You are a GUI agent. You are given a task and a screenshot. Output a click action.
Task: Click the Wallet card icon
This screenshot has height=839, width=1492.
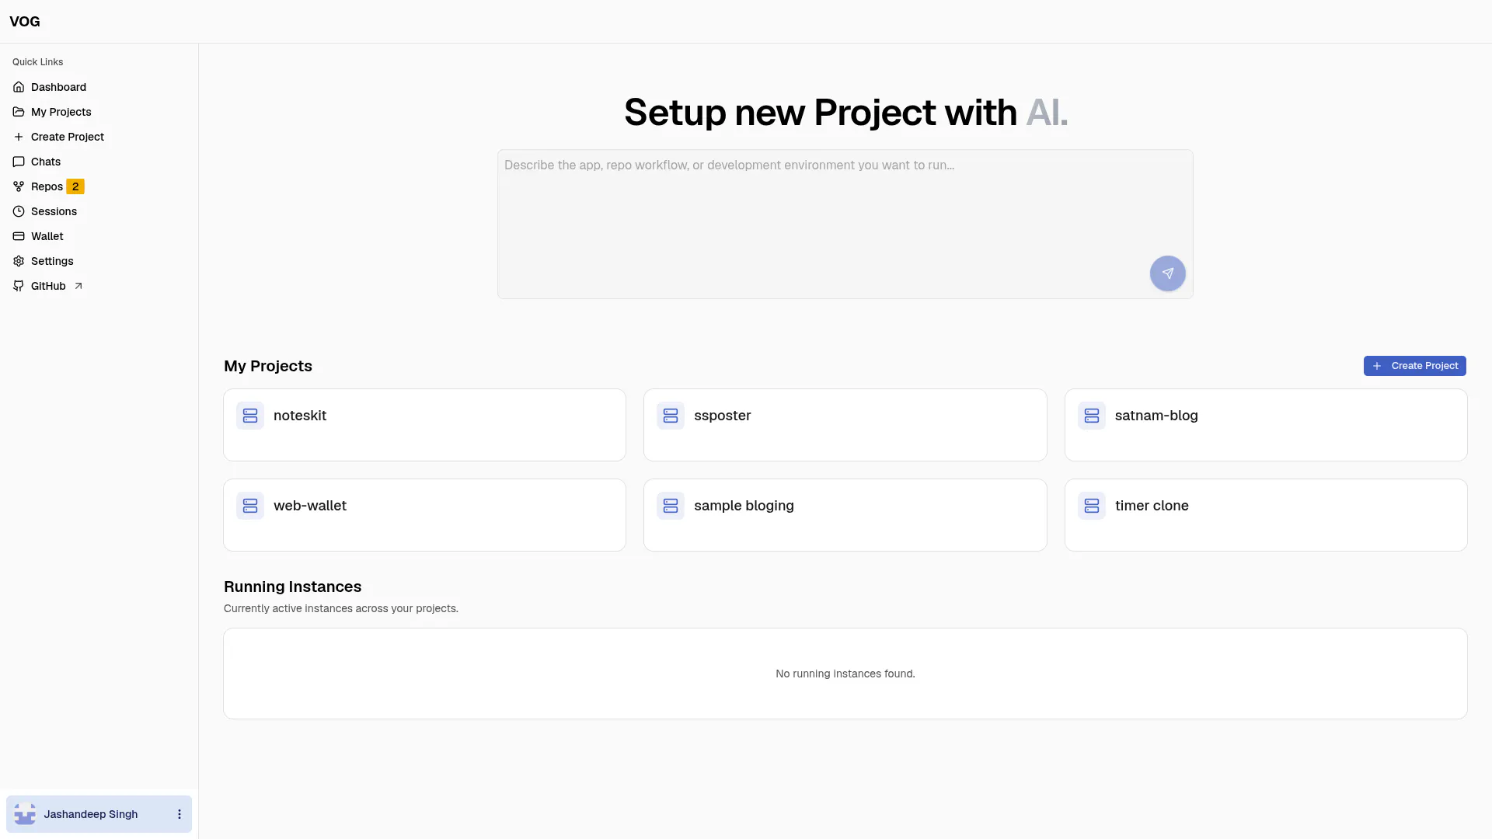coord(19,236)
